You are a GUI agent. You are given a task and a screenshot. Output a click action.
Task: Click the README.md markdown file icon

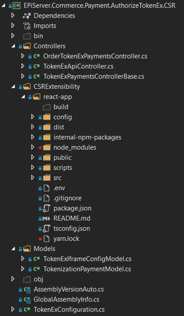click(46, 218)
